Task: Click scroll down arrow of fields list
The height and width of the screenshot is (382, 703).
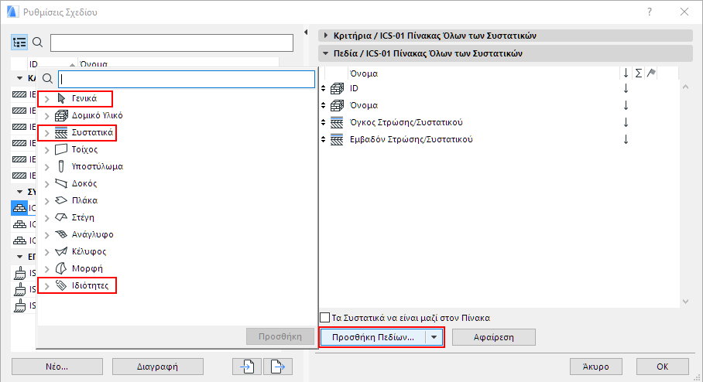Action: [x=685, y=302]
